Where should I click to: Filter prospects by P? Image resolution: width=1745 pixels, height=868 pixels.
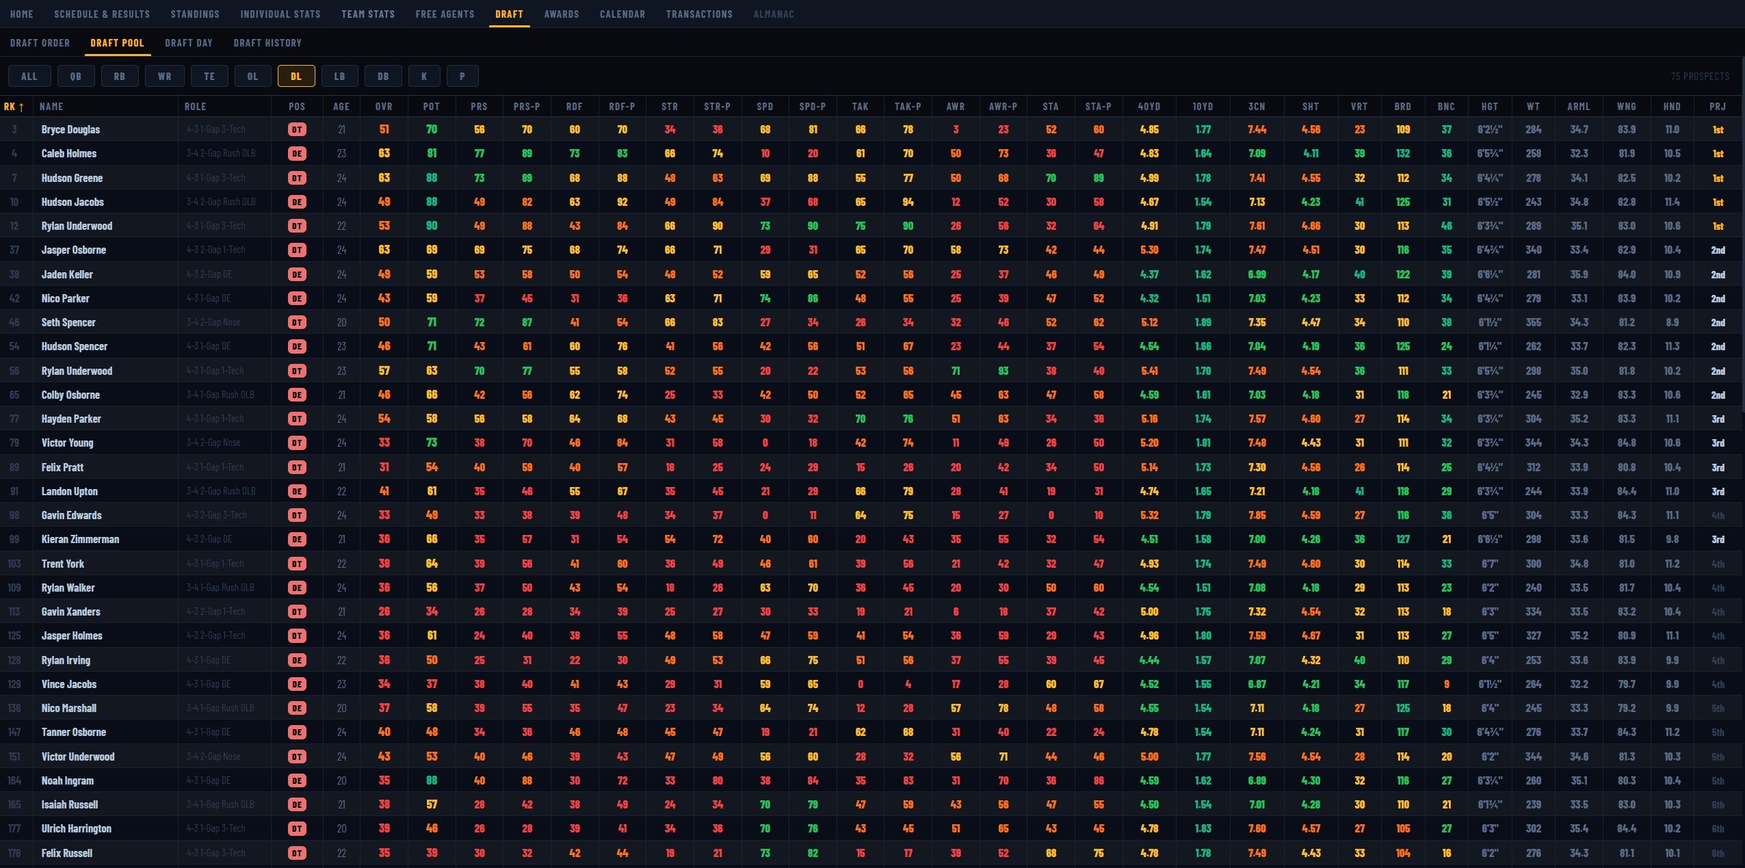tap(462, 76)
